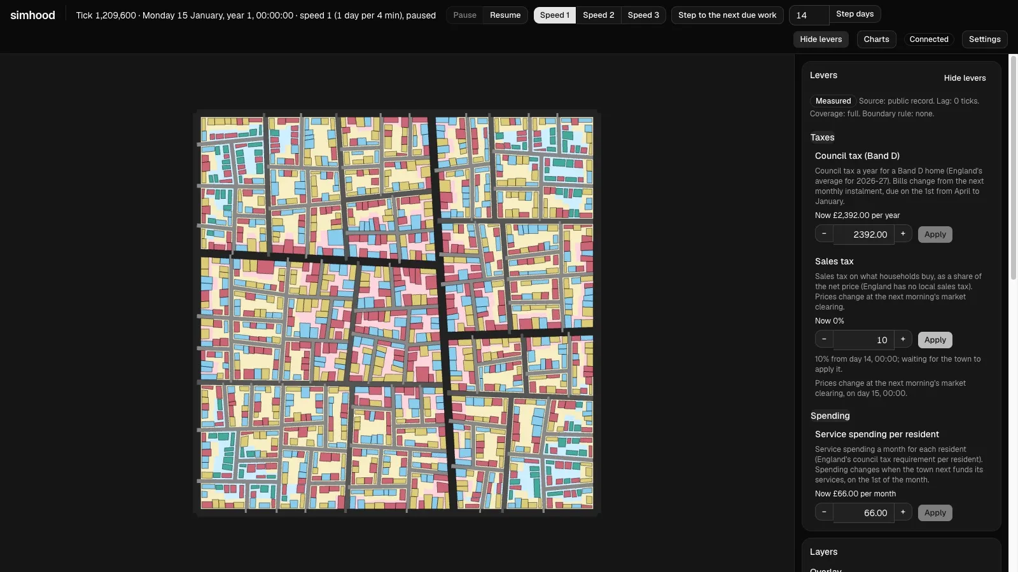The height and width of the screenshot is (572, 1018).
Task: Click the Taxes section heading
Action: pyautogui.click(x=822, y=137)
